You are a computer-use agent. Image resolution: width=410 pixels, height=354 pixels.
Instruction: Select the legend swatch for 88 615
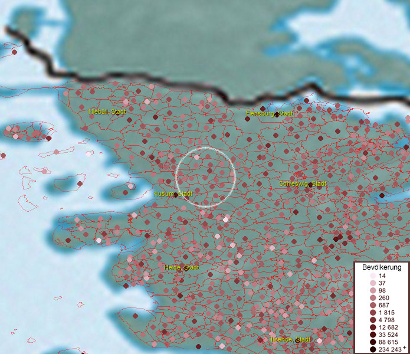tap(373, 342)
